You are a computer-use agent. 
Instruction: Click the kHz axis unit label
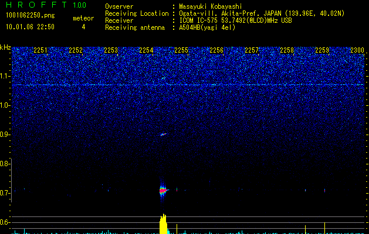point(5,47)
